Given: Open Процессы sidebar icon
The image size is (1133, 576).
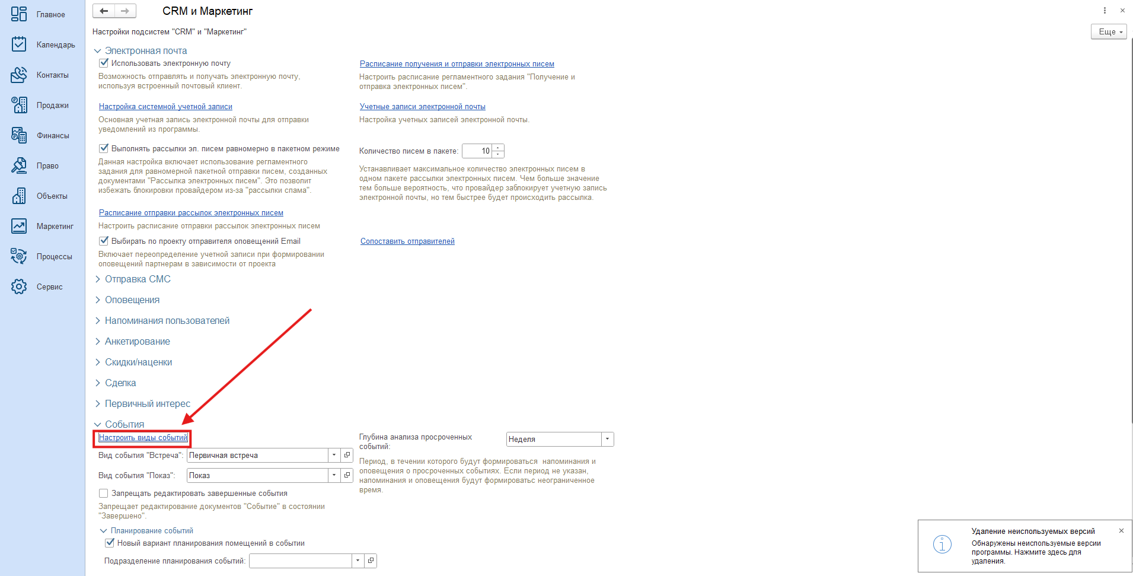Looking at the screenshot, I should (x=19, y=256).
